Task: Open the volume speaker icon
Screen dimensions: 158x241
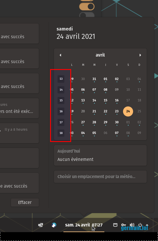Action: click(132, 225)
